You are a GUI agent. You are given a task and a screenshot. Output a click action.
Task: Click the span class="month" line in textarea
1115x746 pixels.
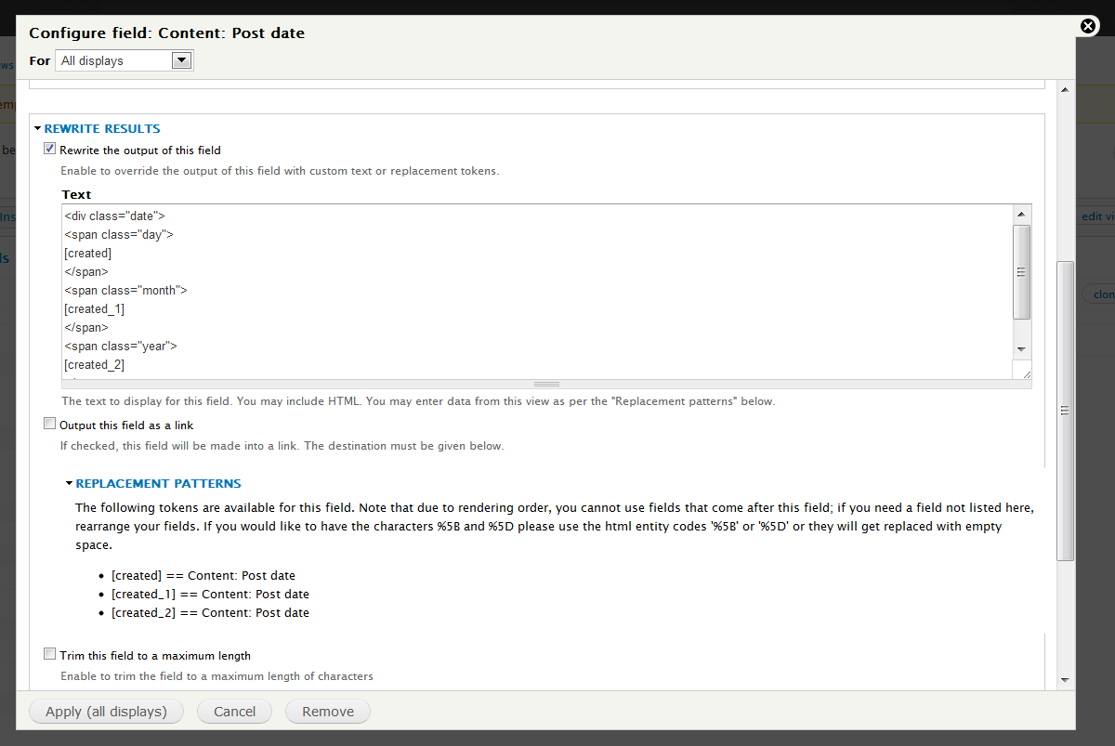click(x=126, y=291)
